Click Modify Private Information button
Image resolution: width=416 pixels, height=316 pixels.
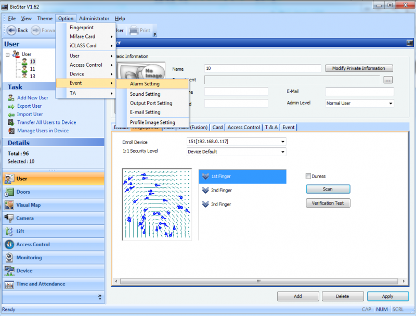tap(359, 68)
